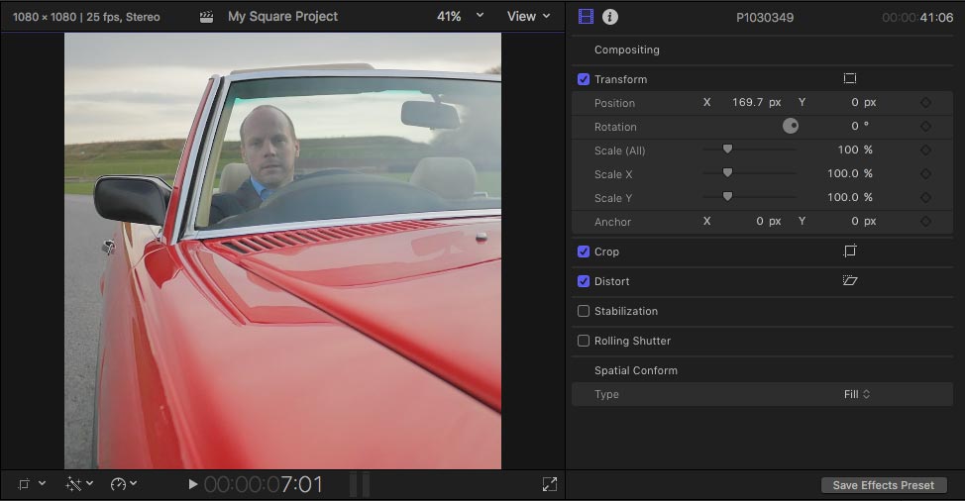
Task: Click the Scale X 100.0 % value
Action: 850,174
